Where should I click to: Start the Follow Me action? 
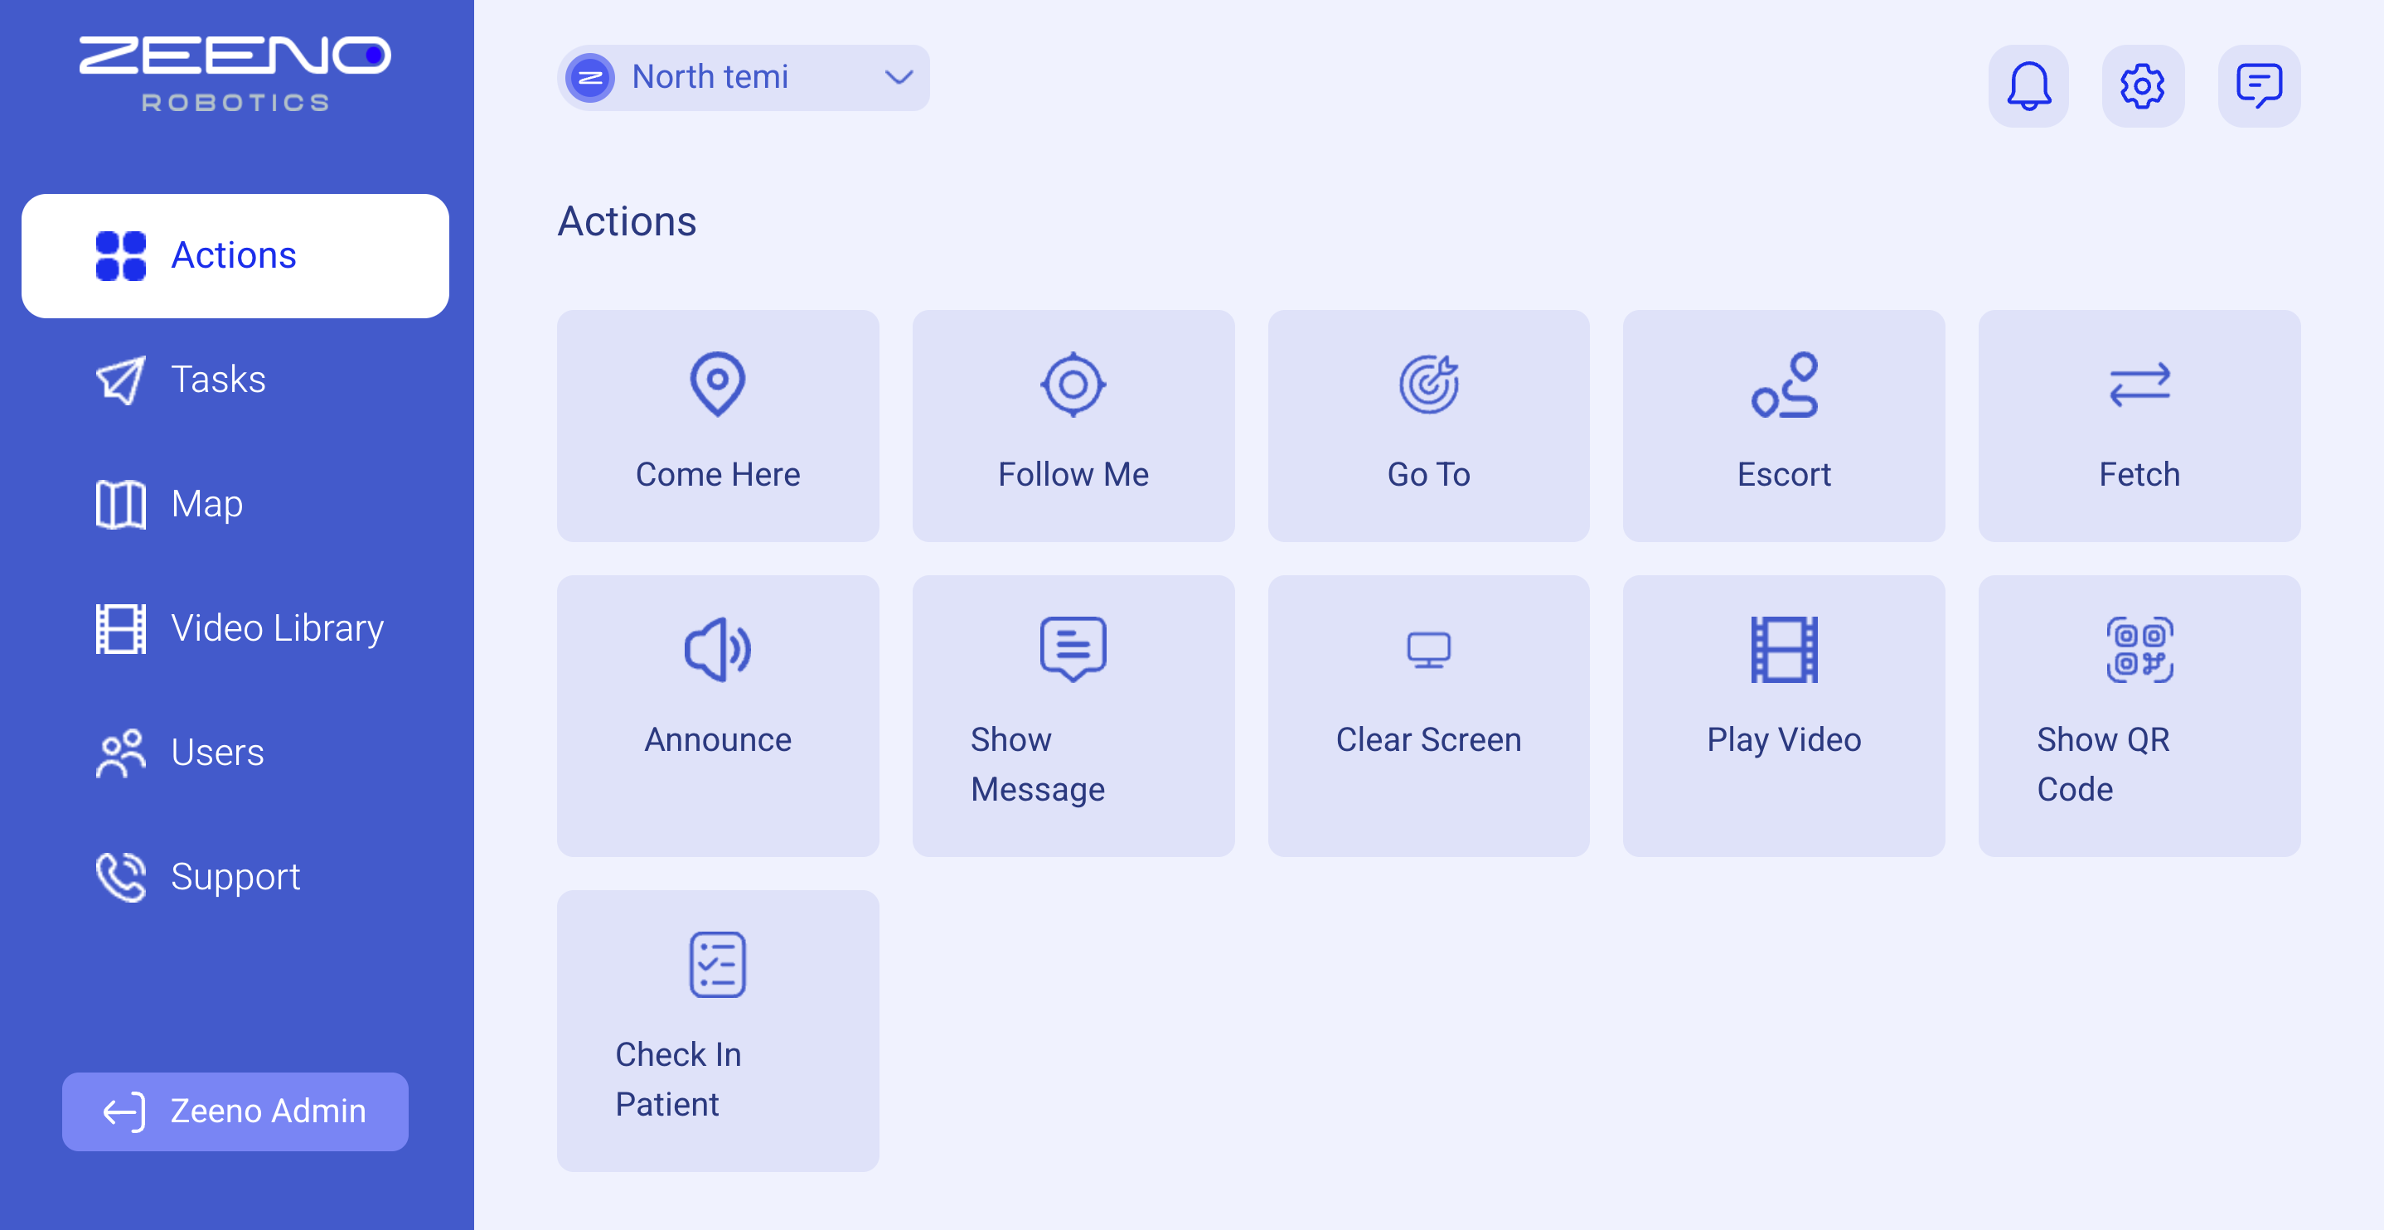click(1073, 426)
